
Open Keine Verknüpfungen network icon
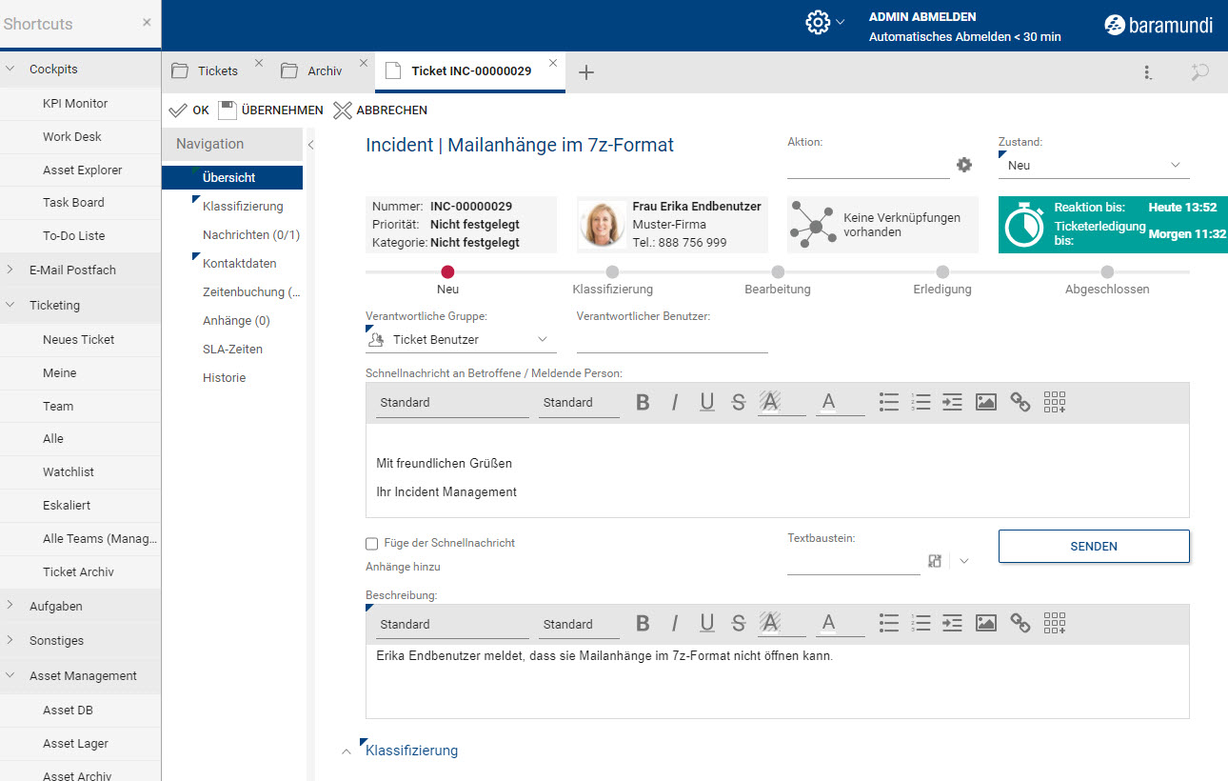pos(812,225)
